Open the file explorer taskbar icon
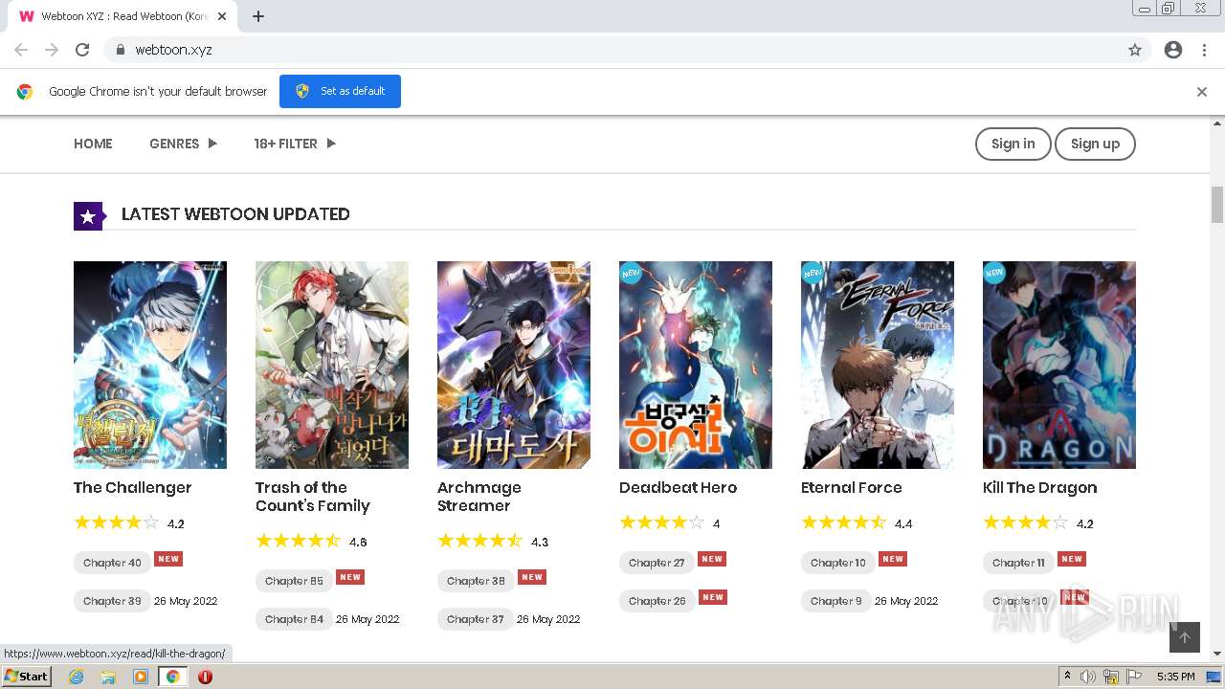 [108, 677]
